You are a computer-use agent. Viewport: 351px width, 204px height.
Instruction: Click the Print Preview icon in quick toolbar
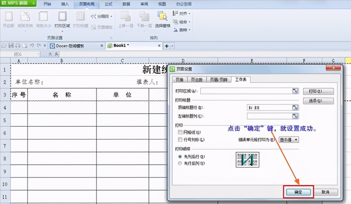click(x=25, y=46)
